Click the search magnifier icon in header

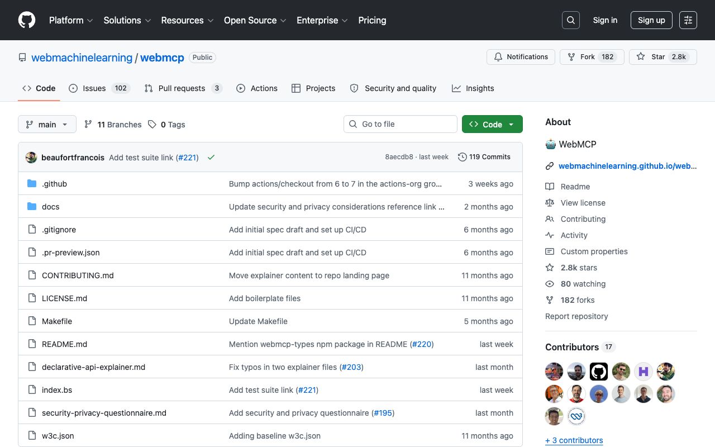tap(571, 20)
